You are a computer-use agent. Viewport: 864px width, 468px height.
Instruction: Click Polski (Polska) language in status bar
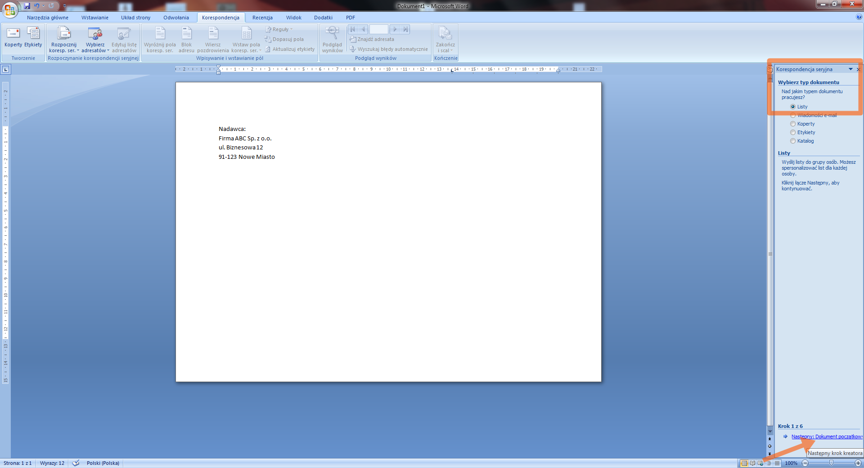(103, 463)
